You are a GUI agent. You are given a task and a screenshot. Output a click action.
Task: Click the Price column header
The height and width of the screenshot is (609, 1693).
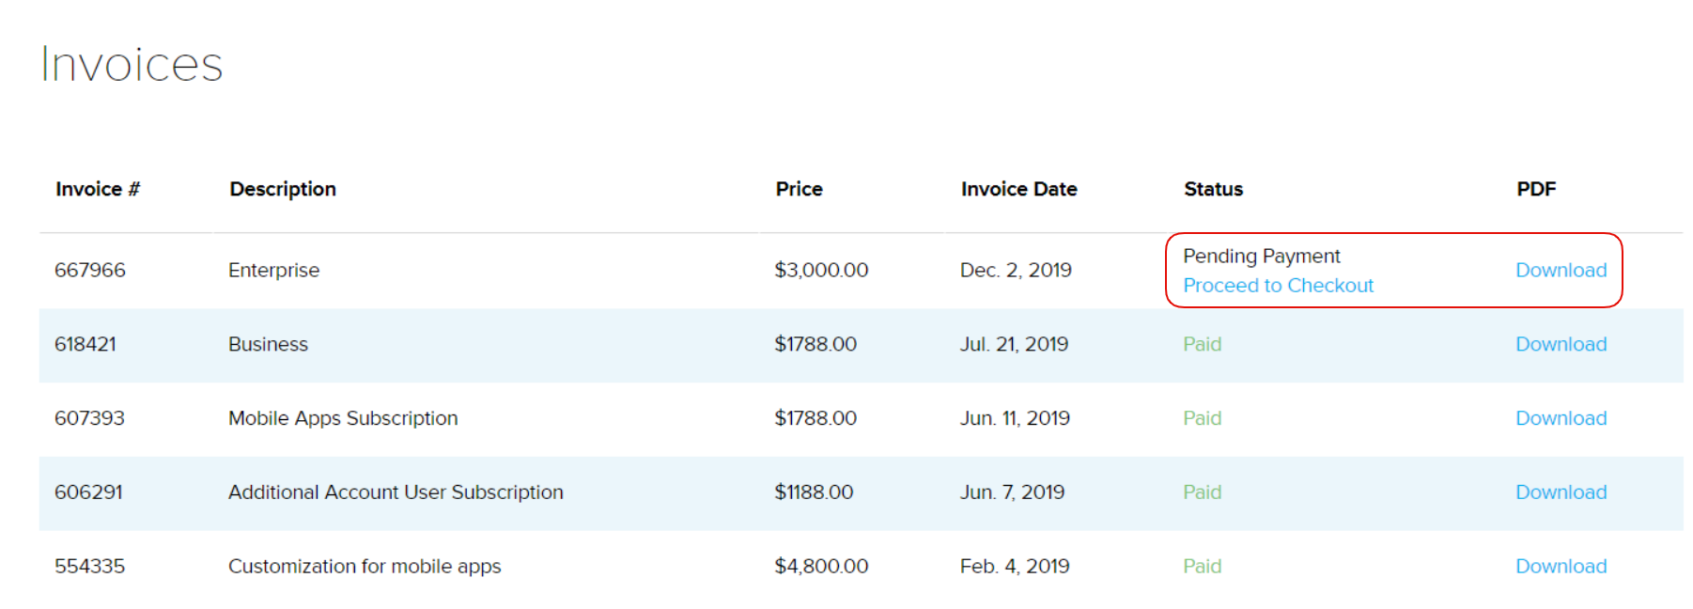pyautogui.click(x=799, y=190)
